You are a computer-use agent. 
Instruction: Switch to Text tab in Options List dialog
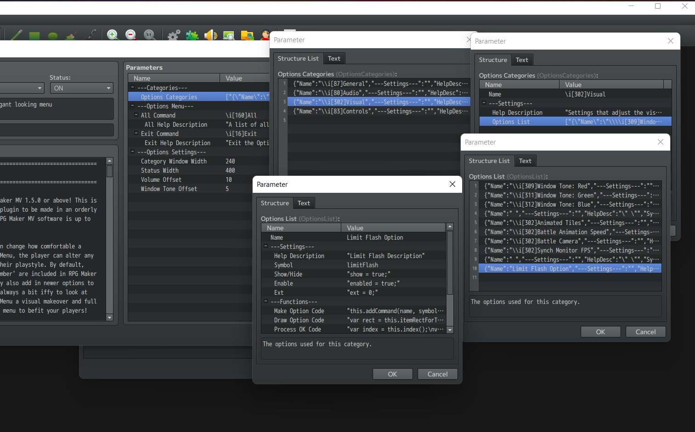525,161
